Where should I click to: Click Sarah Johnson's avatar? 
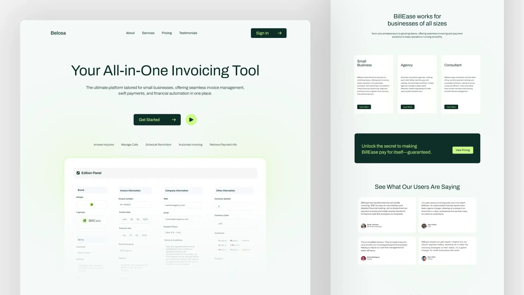pyautogui.click(x=363, y=226)
